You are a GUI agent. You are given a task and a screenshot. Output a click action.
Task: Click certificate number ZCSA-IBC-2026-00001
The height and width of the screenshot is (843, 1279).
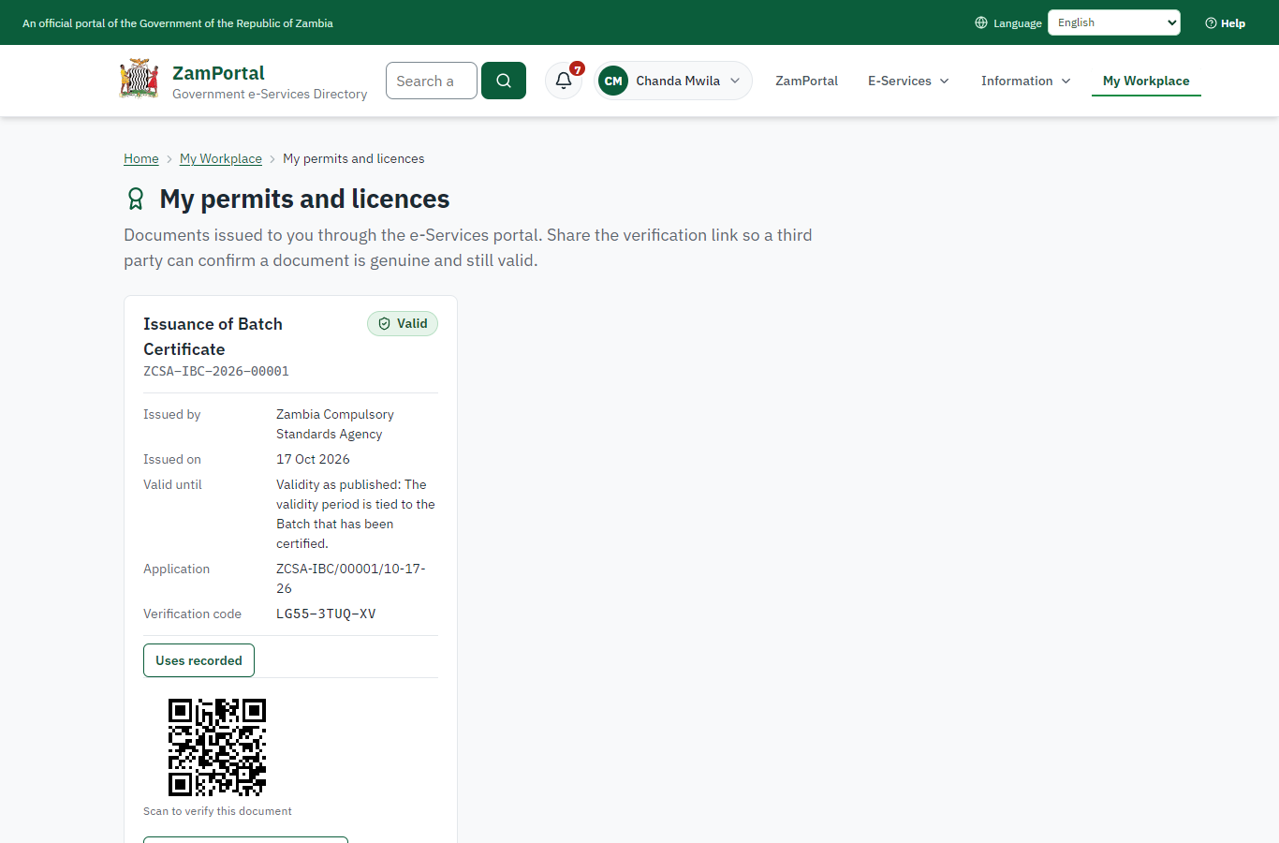point(216,371)
